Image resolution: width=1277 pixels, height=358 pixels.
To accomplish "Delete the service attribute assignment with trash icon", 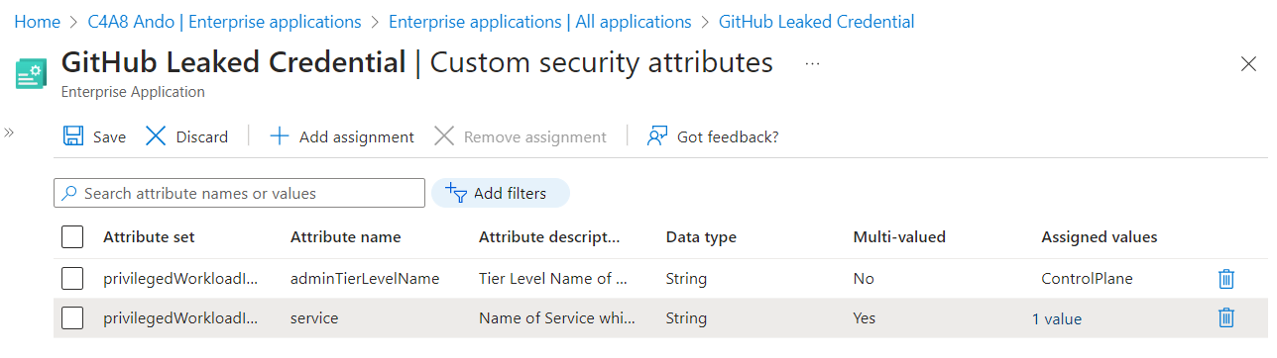I will tap(1226, 317).
